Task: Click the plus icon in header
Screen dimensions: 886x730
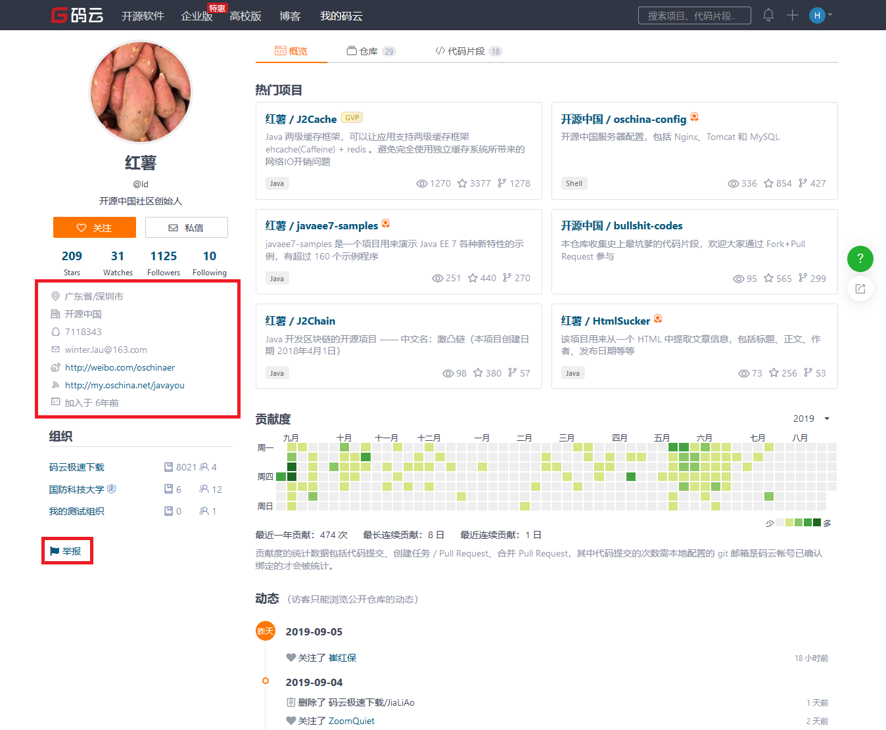Action: [x=792, y=15]
